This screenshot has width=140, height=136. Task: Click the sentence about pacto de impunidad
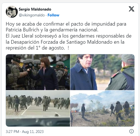click(x=66, y=27)
